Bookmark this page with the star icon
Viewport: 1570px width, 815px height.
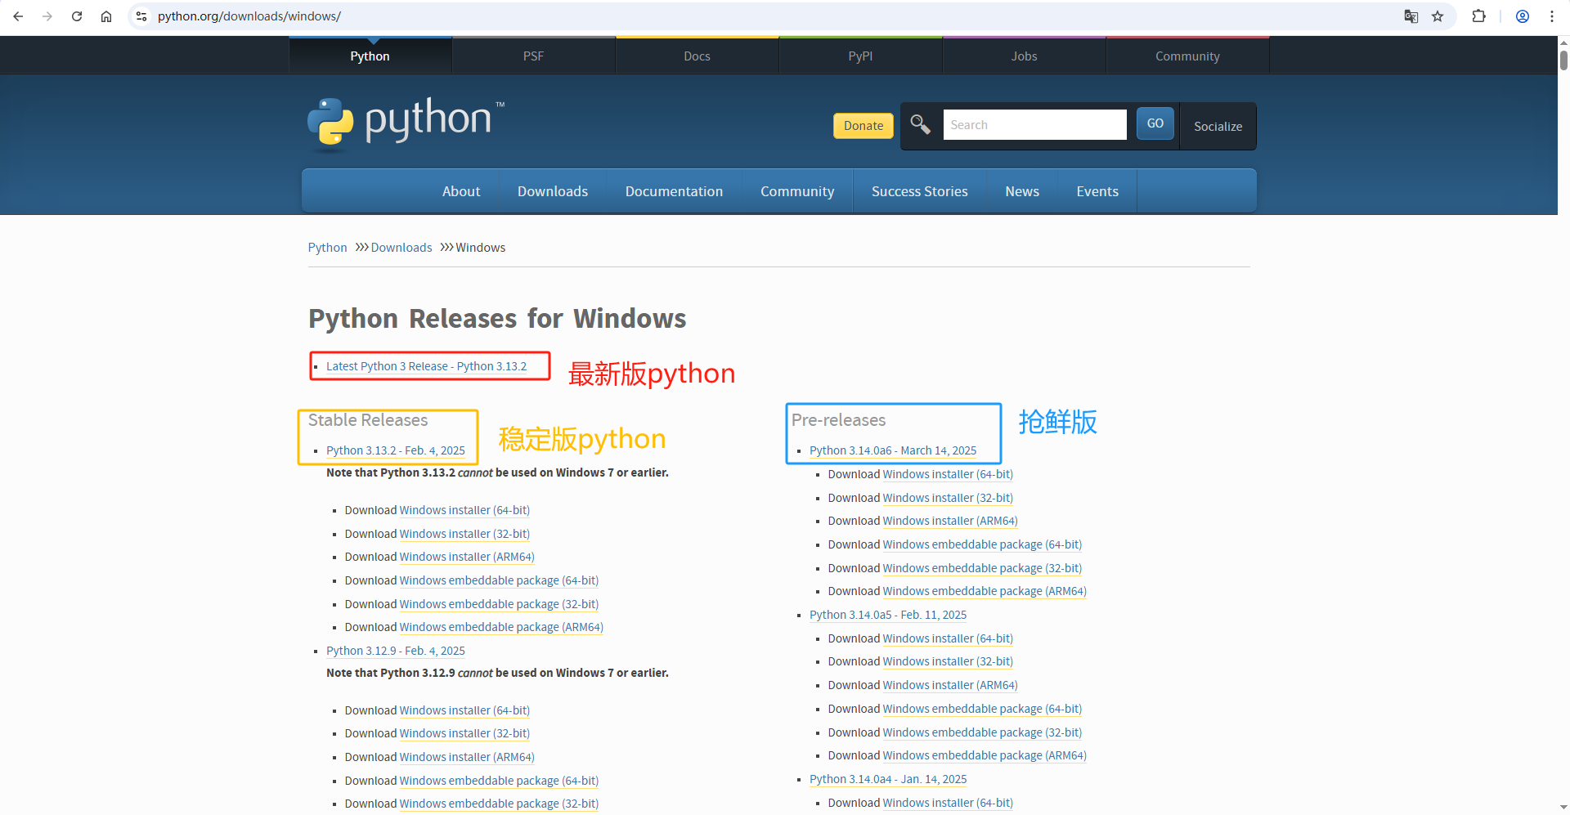[x=1438, y=16]
